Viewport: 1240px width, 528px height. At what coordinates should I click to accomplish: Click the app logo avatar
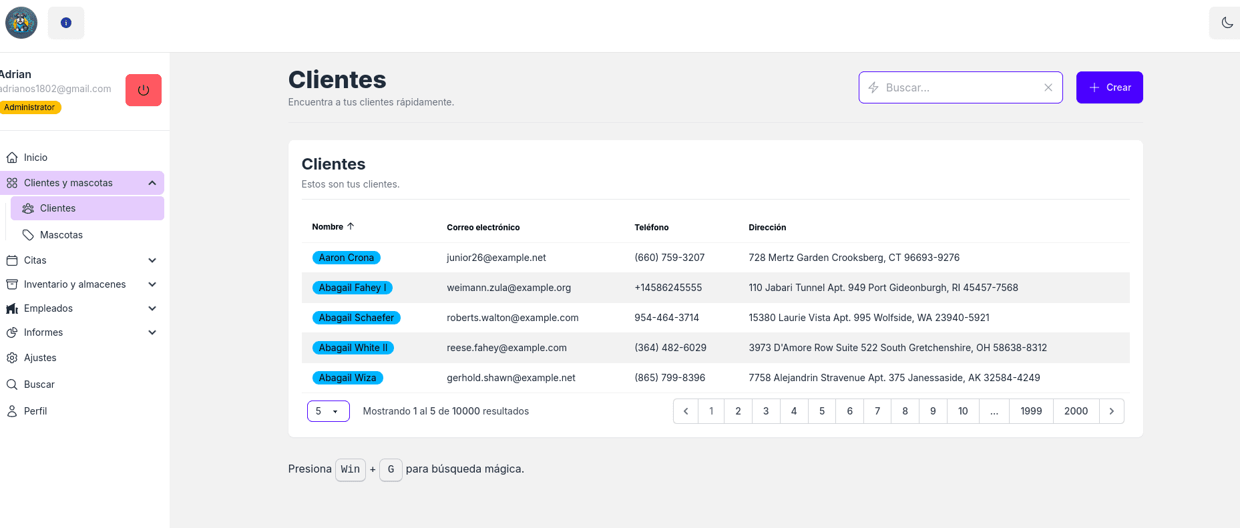(21, 23)
